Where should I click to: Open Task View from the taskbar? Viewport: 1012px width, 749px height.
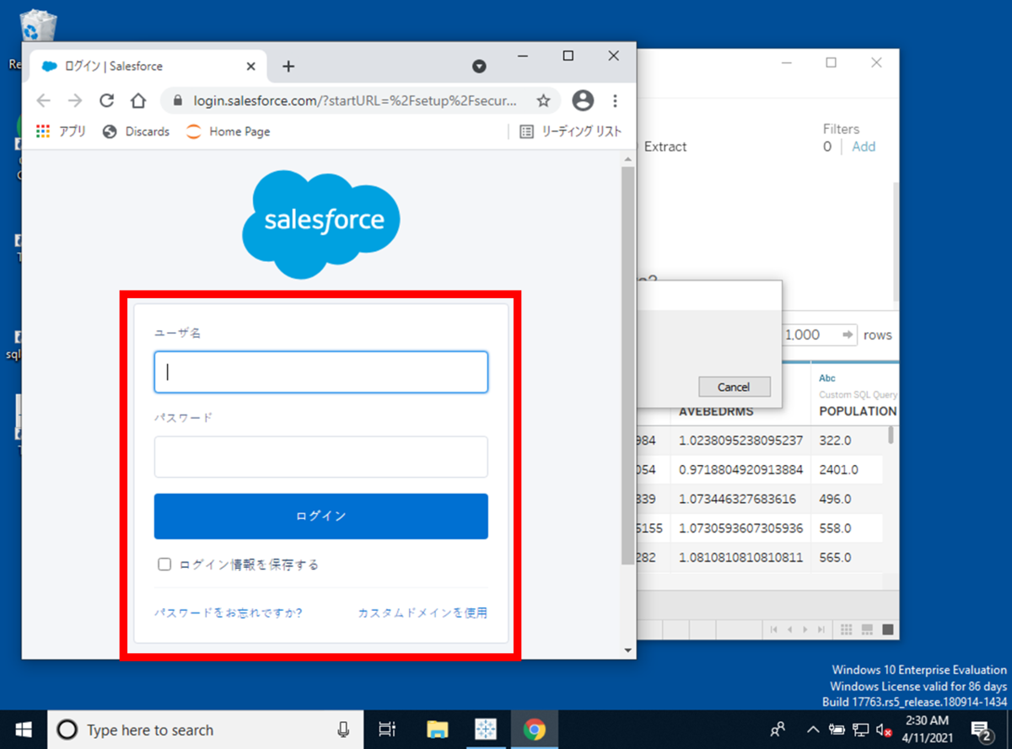click(387, 730)
